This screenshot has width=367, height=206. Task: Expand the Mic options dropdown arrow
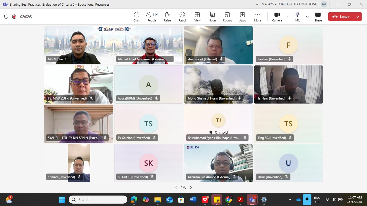click(x=307, y=17)
